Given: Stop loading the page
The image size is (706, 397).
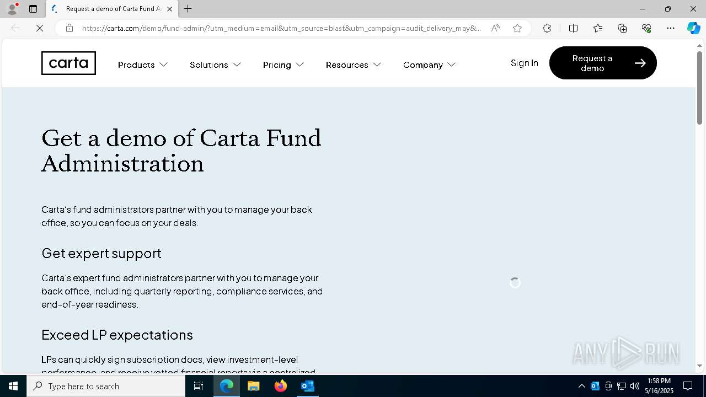Looking at the screenshot, I should 40,28.
